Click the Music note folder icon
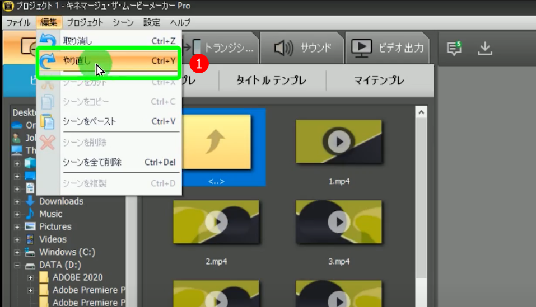Screen dimensions: 536x307 (x=30, y=214)
